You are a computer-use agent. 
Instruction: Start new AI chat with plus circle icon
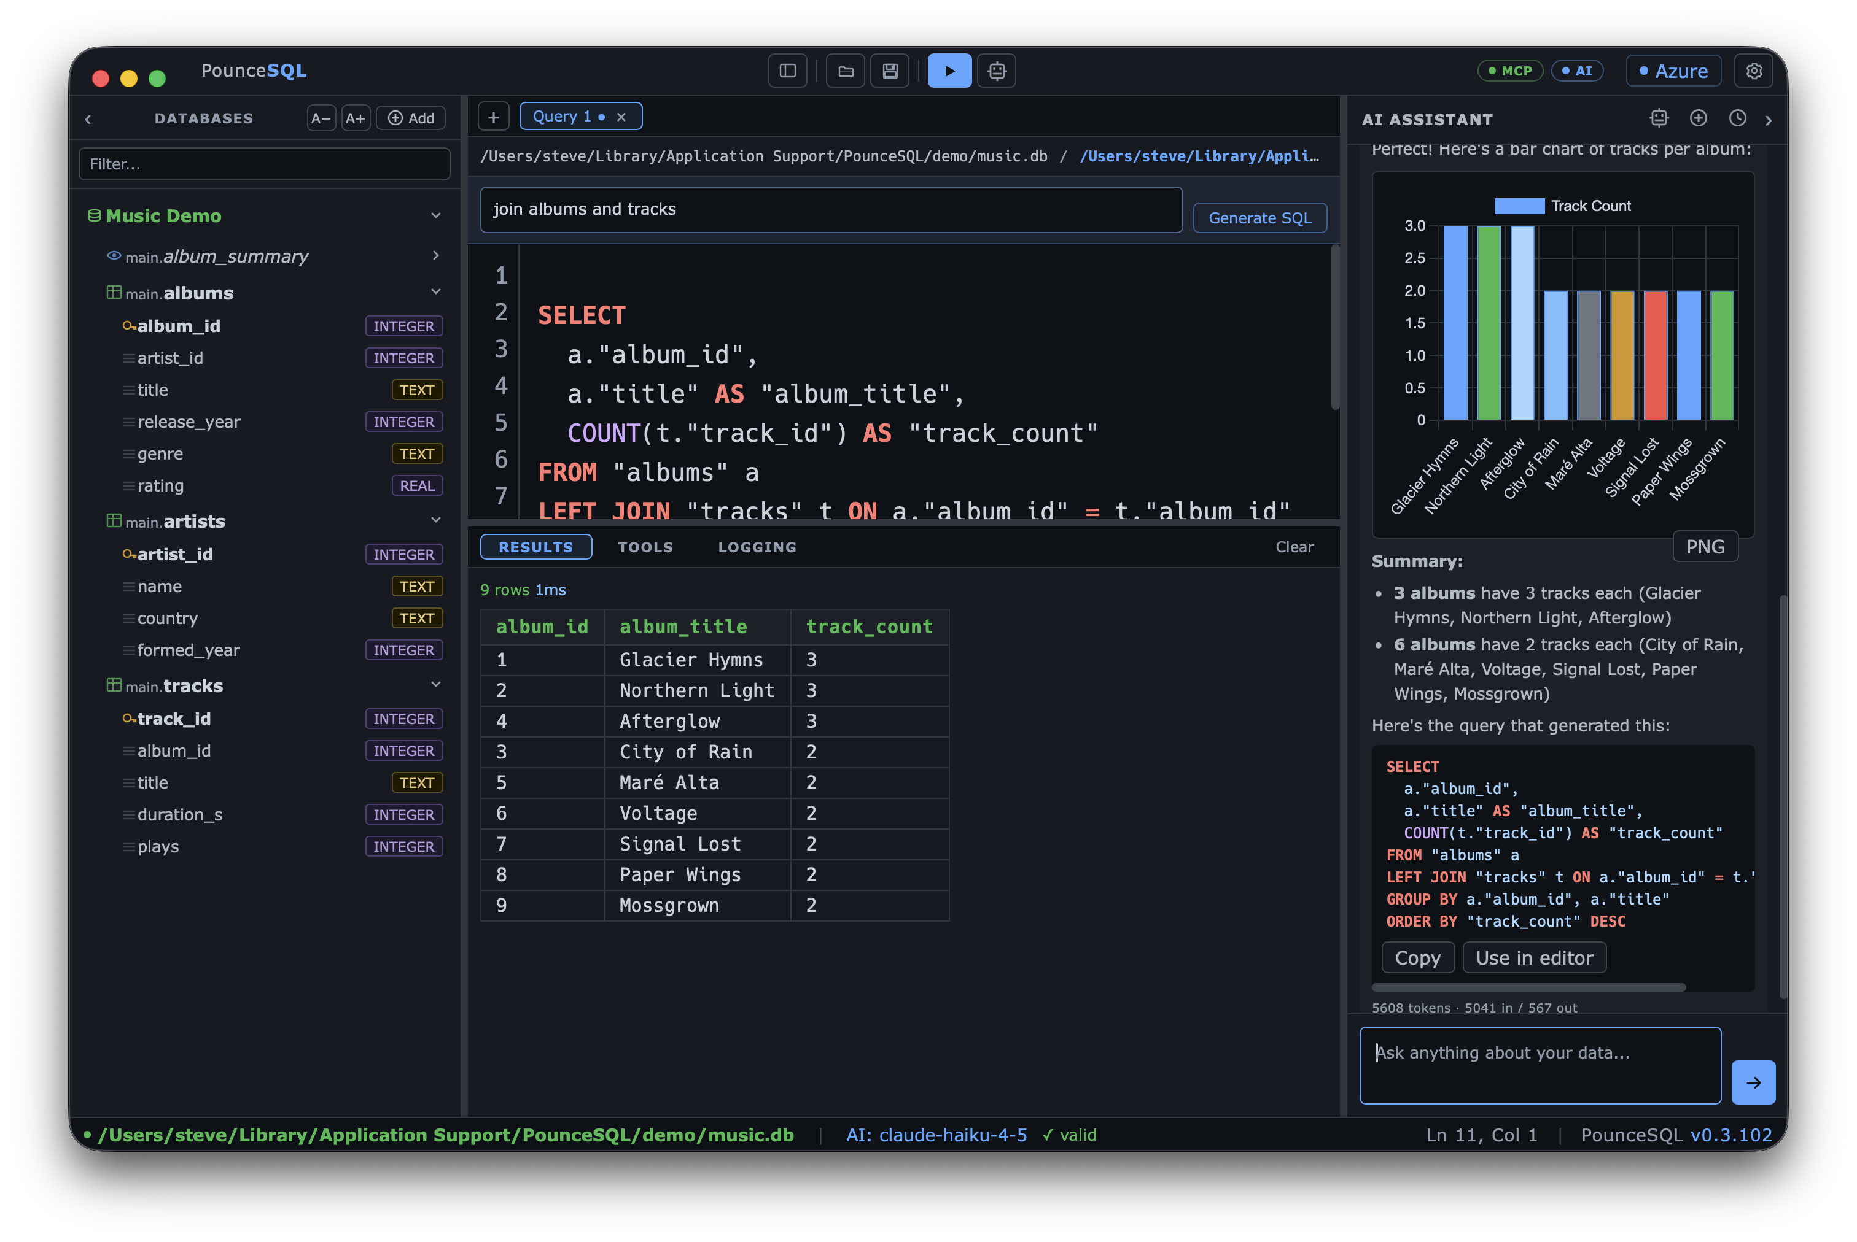[x=1699, y=119]
